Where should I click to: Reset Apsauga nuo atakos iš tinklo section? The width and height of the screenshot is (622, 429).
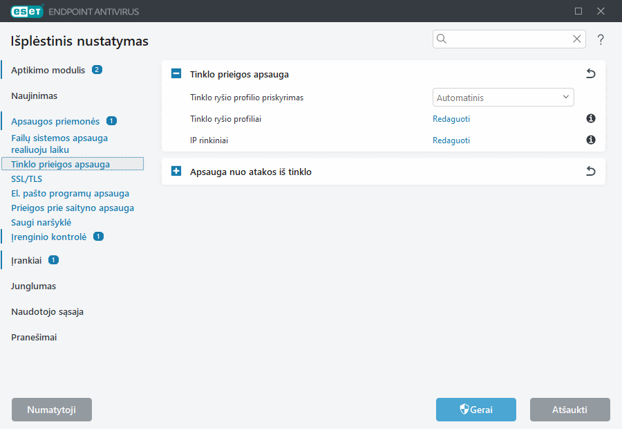point(591,171)
